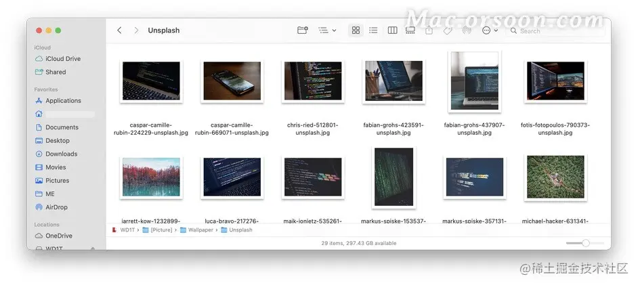Open Movies in the sidebar

(50, 167)
